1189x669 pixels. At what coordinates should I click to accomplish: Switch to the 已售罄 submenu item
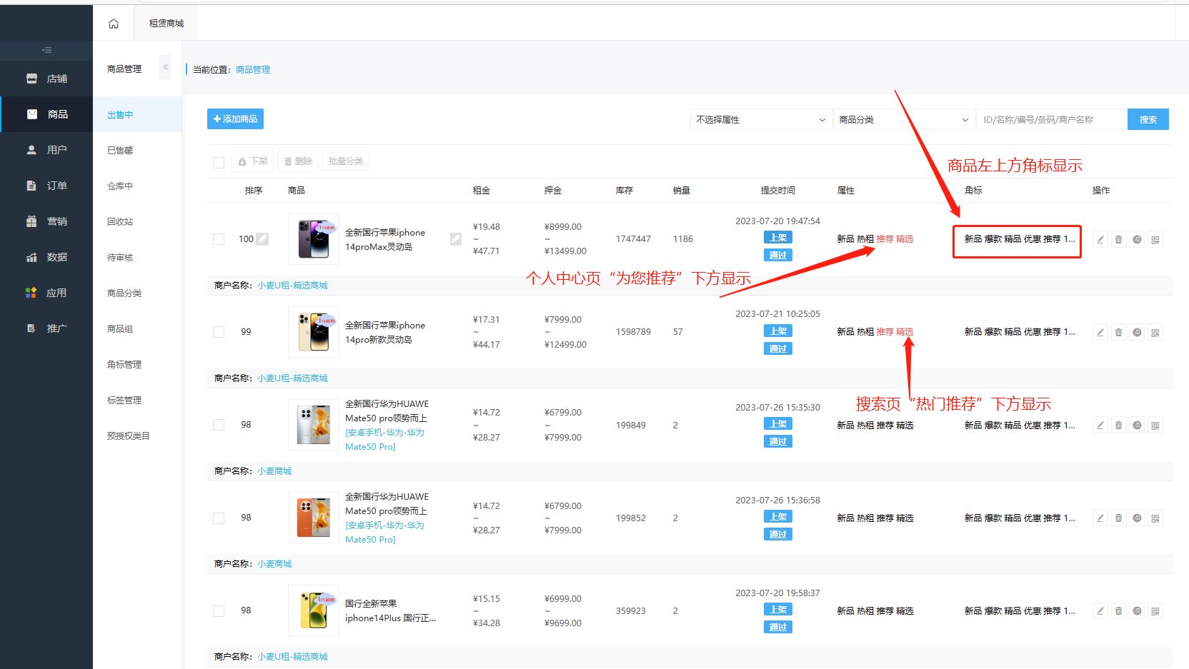pyautogui.click(x=120, y=151)
